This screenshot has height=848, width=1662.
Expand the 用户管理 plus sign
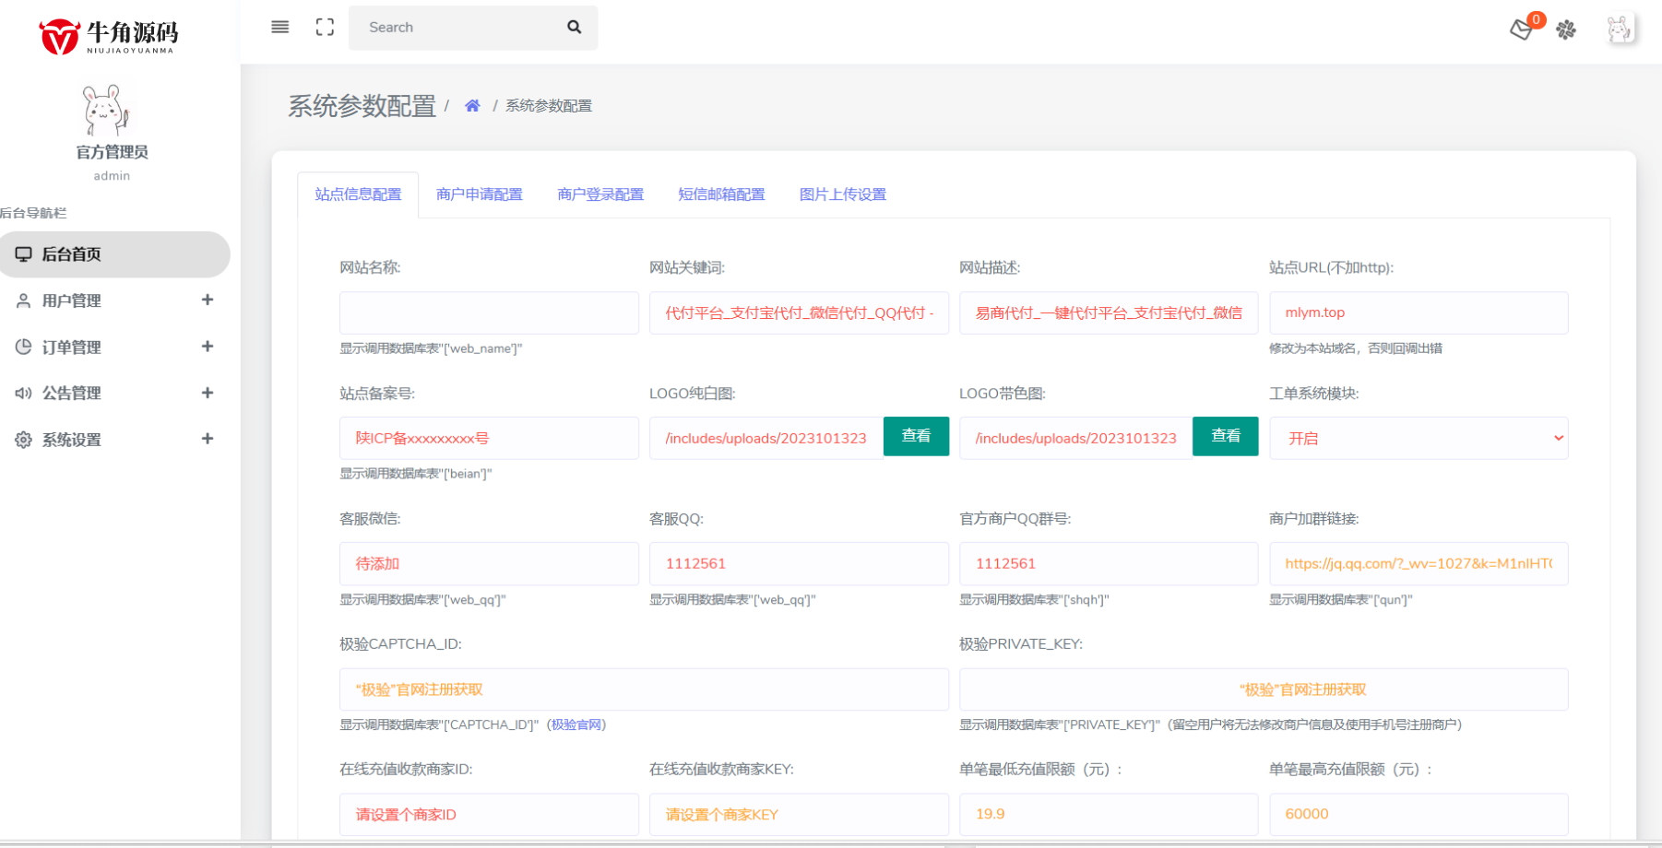[x=208, y=300]
